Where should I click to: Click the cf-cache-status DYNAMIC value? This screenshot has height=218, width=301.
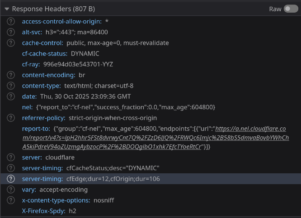tap(85, 54)
